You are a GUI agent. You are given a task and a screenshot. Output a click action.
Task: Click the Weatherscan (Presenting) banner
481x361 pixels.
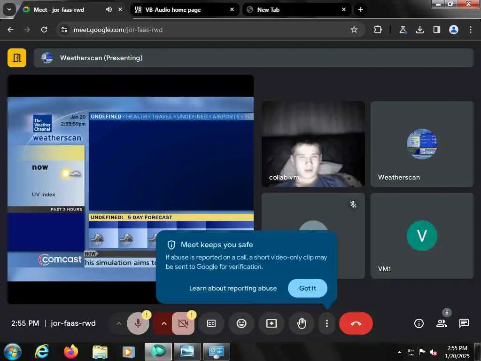[253, 58]
